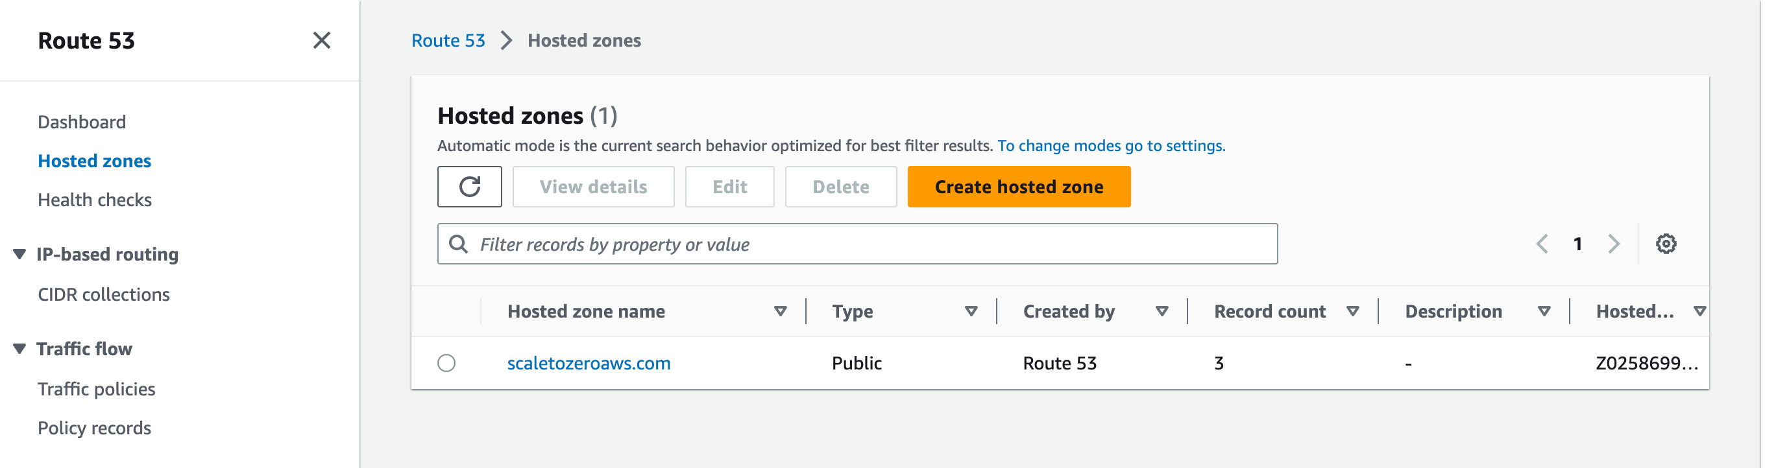Sort by Hosted zone name arrow
Screen dimensions: 1765x468
(780, 311)
